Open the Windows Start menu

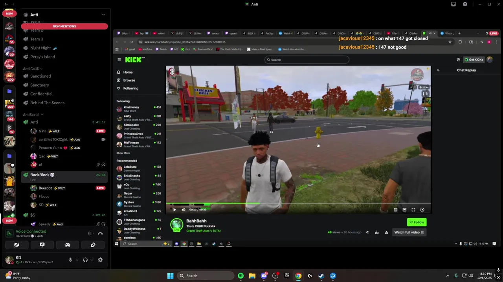tap(170, 276)
